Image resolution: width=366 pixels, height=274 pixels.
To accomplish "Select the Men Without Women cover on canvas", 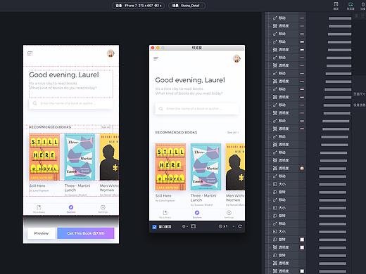I will pos(109,157).
